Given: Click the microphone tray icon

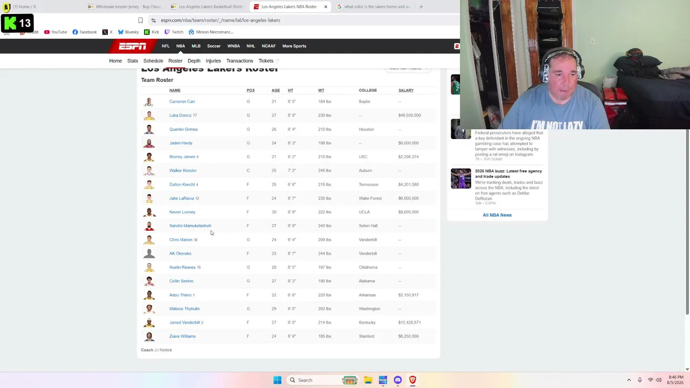Looking at the screenshot, I should pos(639,380).
